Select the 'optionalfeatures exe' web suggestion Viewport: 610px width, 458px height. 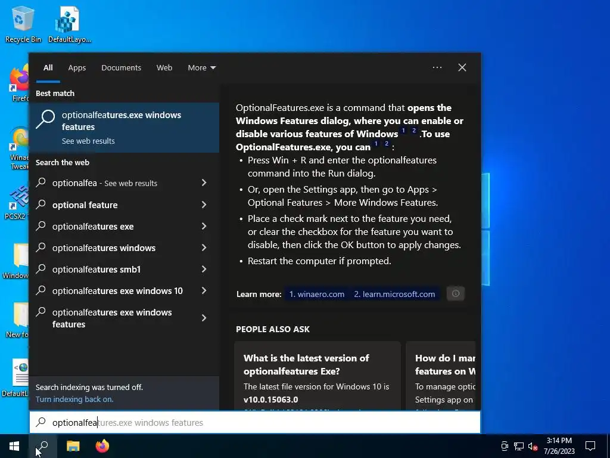coord(93,226)
